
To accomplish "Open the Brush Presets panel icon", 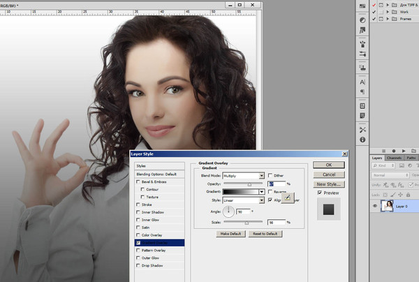I will click(x=362, y=44).
